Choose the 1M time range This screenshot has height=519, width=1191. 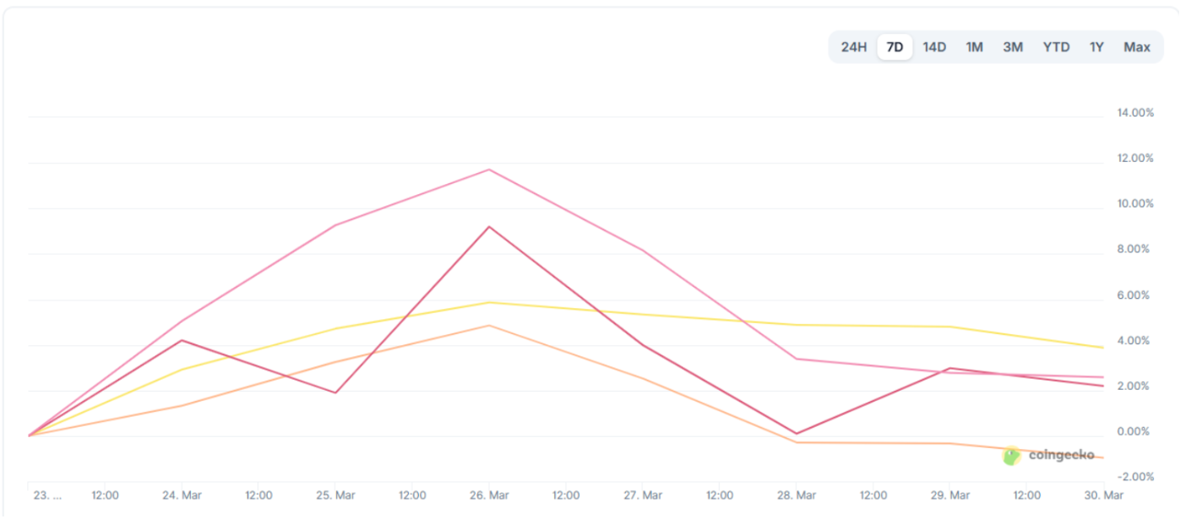974,47
